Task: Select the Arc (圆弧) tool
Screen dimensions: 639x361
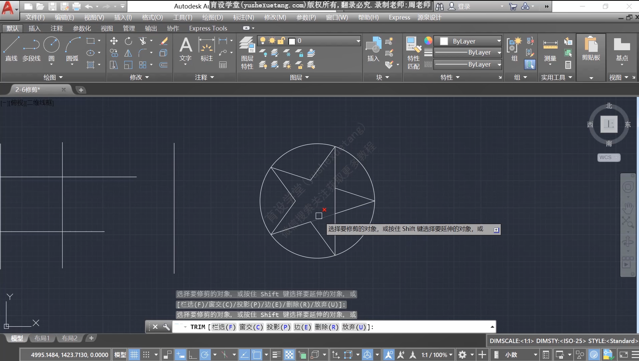Action: coord(73,49)
